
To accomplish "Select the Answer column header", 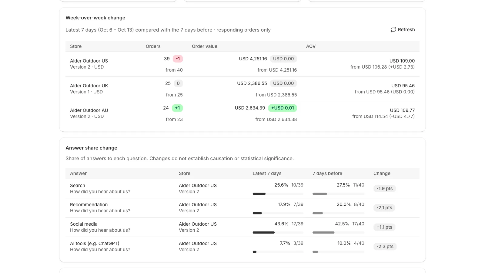I will (x=78, y=174).
